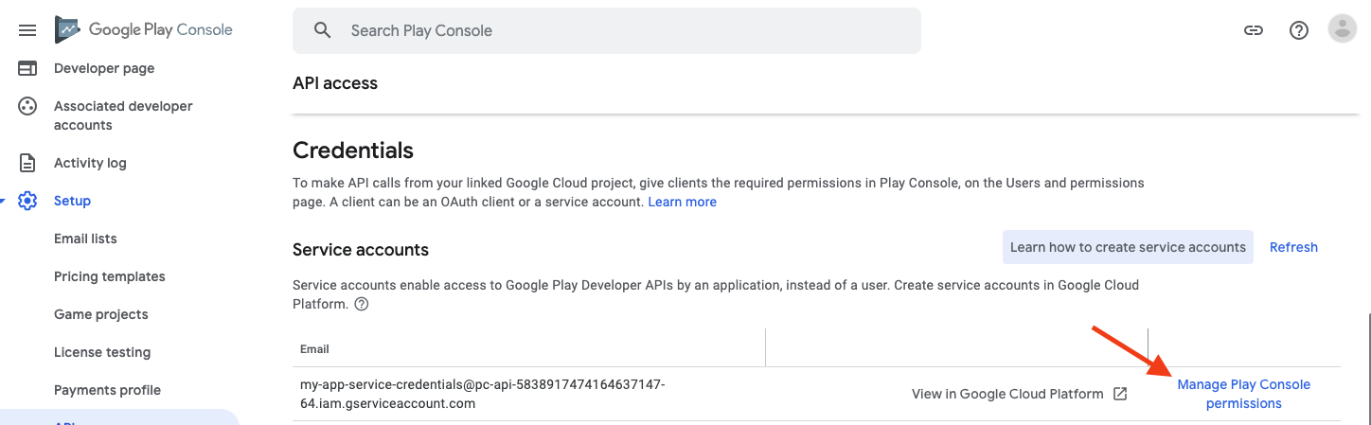Screen dimensions: 1371x425
Task: Click the service accounts help tooltip icon
Action: [x=361, y=304]
